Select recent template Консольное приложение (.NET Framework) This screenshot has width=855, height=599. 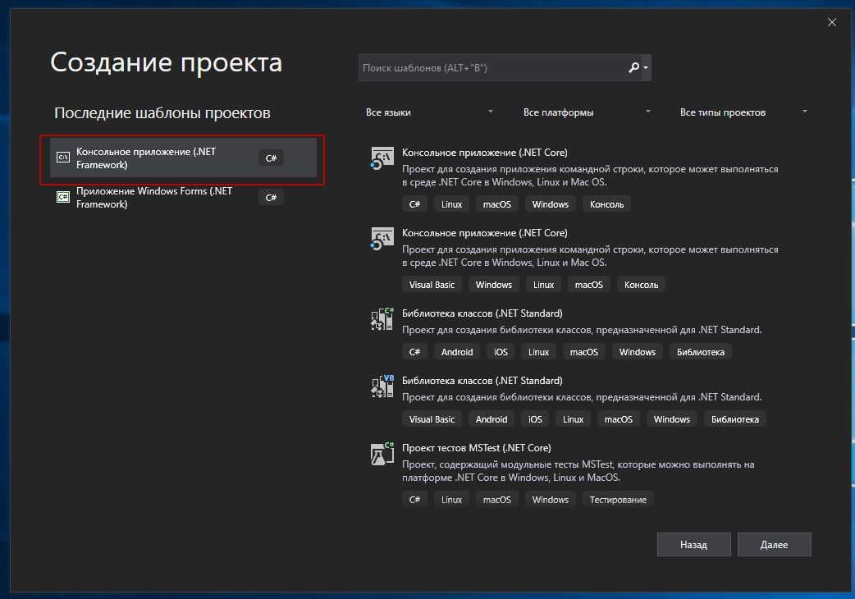183,158
